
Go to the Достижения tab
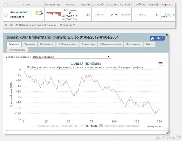pos(133,44)
